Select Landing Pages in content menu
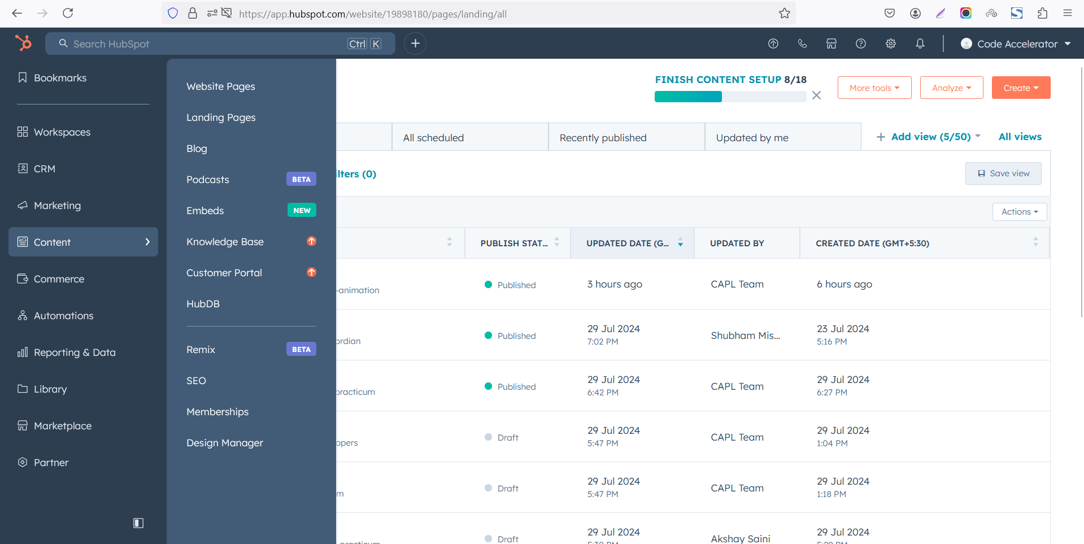The height and width of the screenshot is (544, 1084). (221, 117)
